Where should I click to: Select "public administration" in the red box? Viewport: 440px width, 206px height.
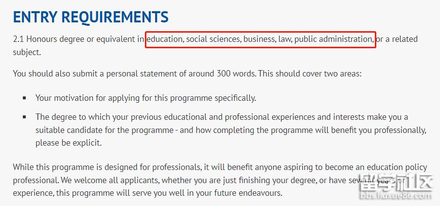334,39
